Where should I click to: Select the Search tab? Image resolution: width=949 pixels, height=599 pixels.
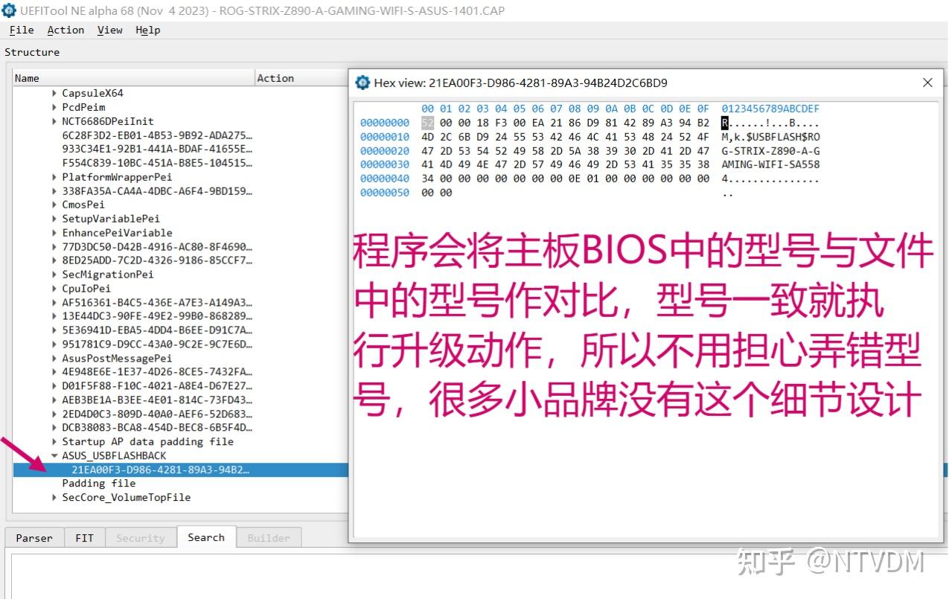pos(206,537)
